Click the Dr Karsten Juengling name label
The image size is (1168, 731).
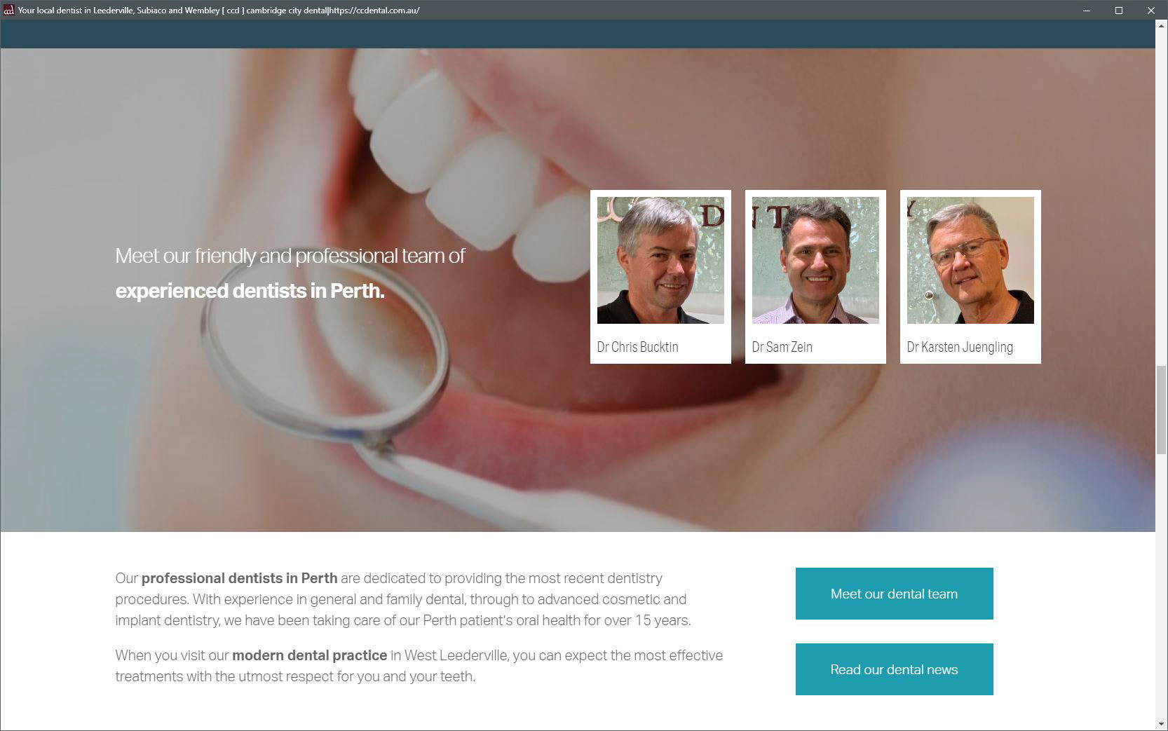[960, 347]
